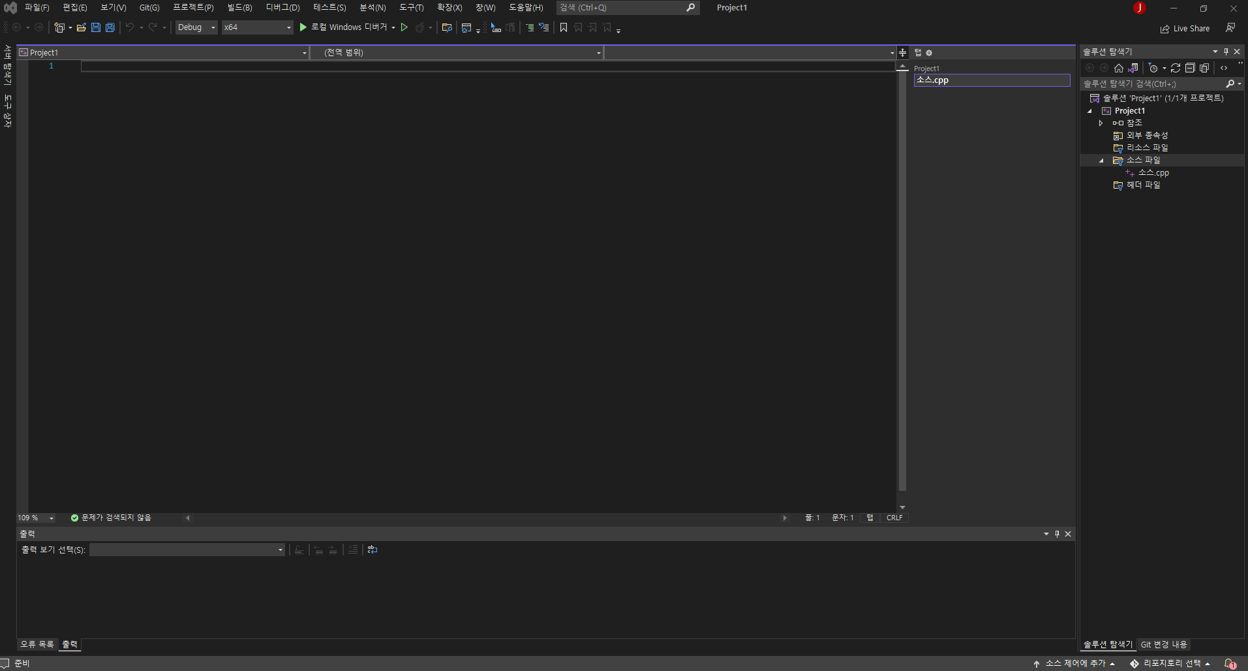Open the 디버그(D) menu

282,8
